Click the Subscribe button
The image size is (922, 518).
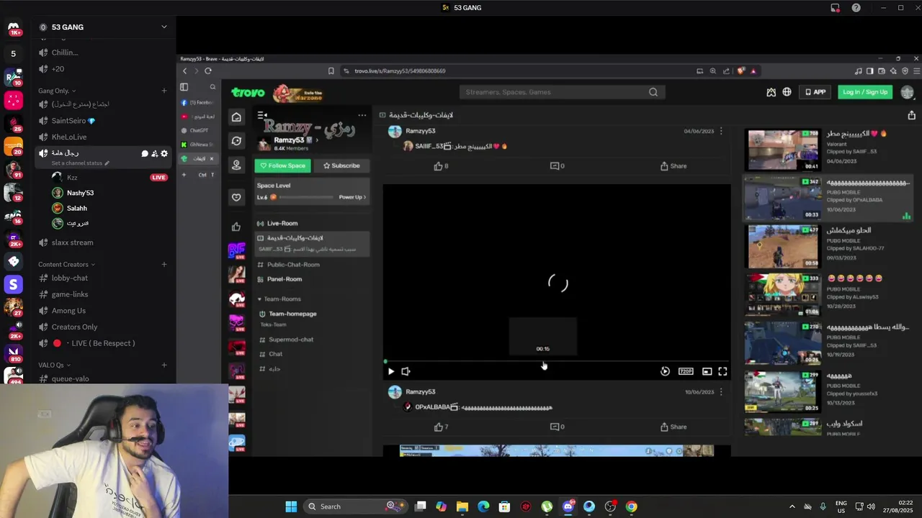point(341,165)
